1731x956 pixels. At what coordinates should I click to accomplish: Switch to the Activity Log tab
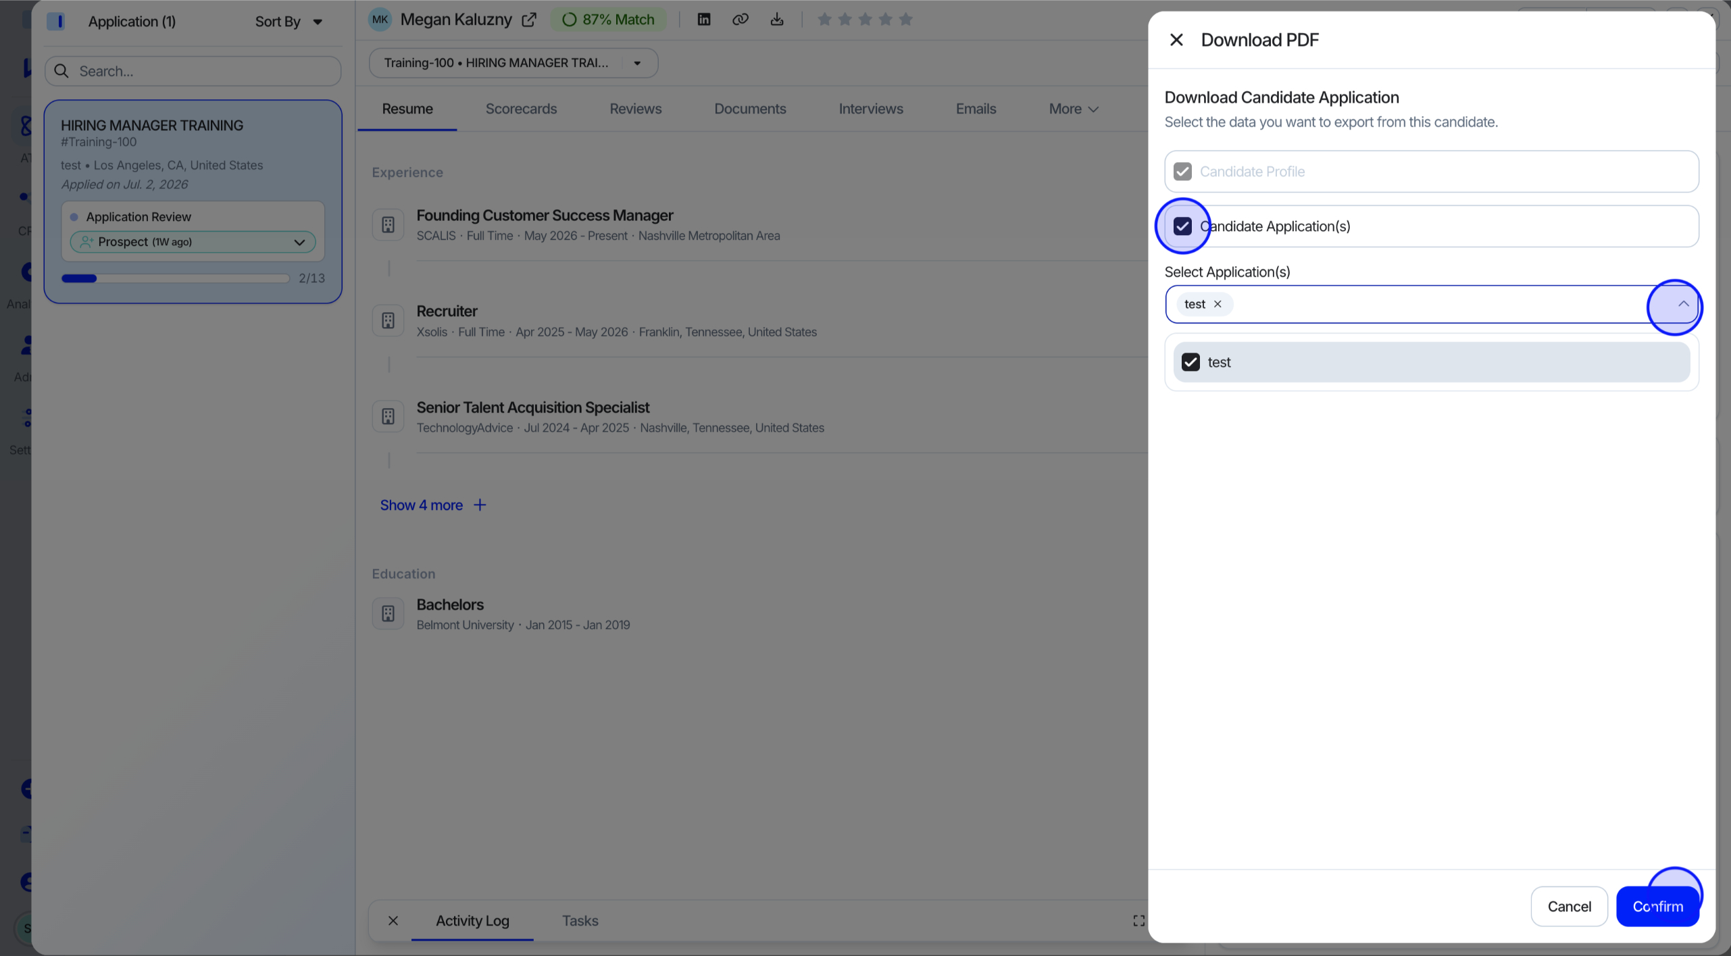coord(472,921)
